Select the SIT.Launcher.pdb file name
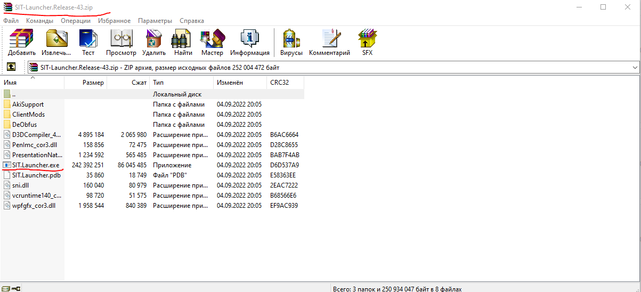 pyautogui.click(x=36, y=175)
